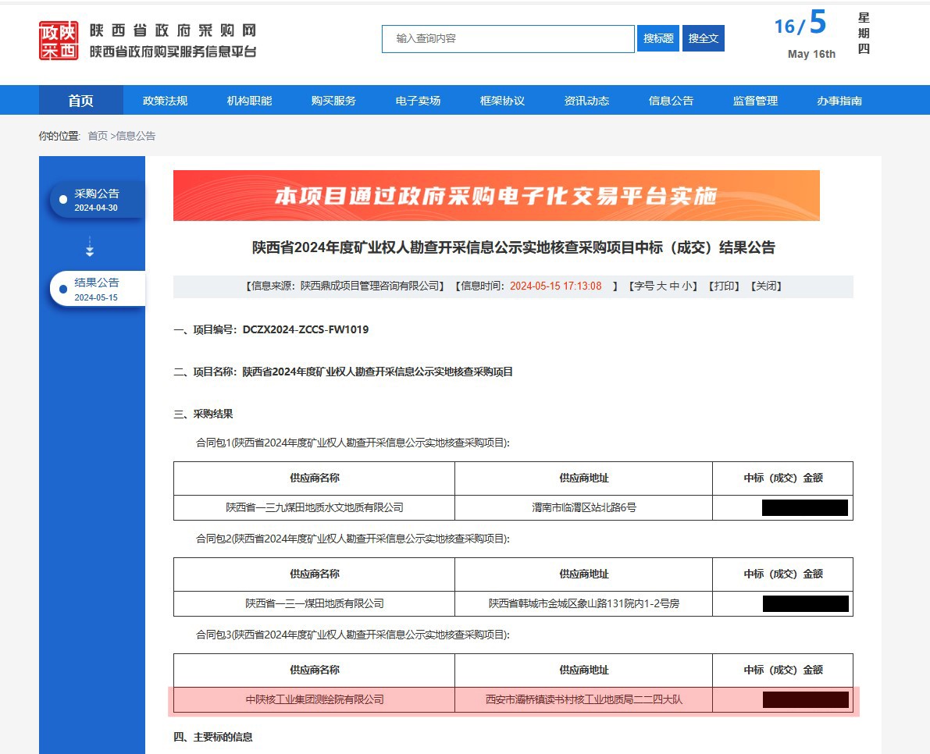
Task: Open the 电子卖场 navigation item
Action: click(418, 101)
